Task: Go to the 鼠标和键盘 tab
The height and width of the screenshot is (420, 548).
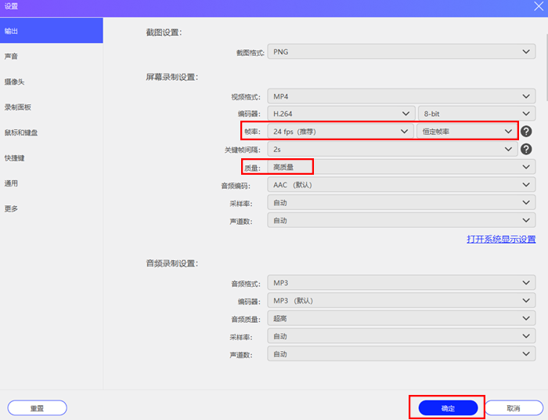Action: click(21, 132)
